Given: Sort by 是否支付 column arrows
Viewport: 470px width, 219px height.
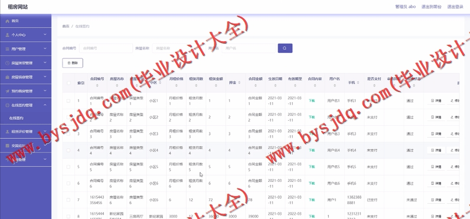Looking at the screenshot, I should (374, 86).
